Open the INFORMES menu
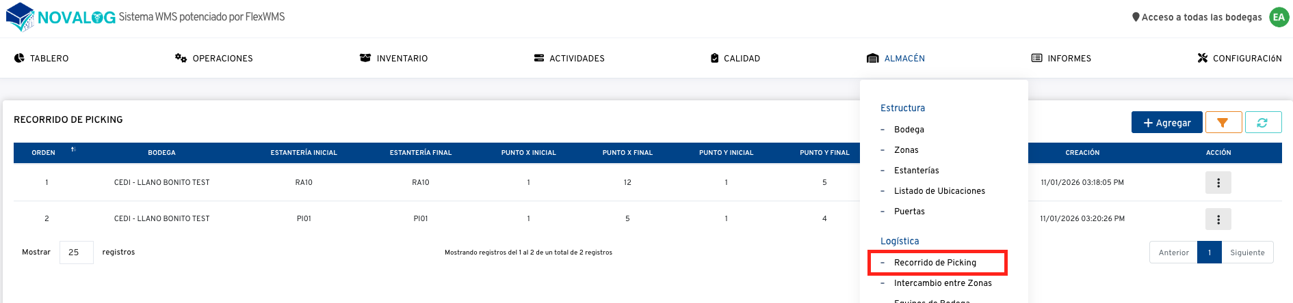The width and height of the screenshot is (1293, 303). coord(1061,59)
